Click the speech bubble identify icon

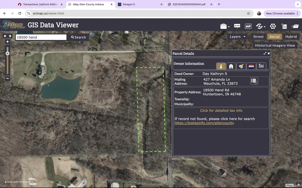pos(237,26)
